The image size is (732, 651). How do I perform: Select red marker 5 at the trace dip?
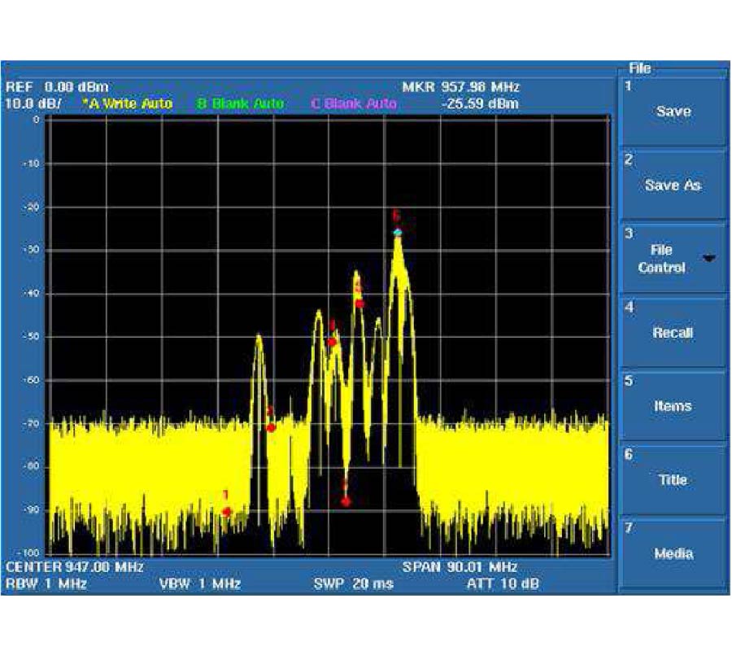(x=346, y=501)
